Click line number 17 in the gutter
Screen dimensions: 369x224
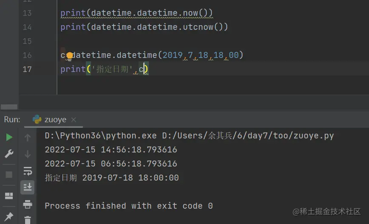27,69
